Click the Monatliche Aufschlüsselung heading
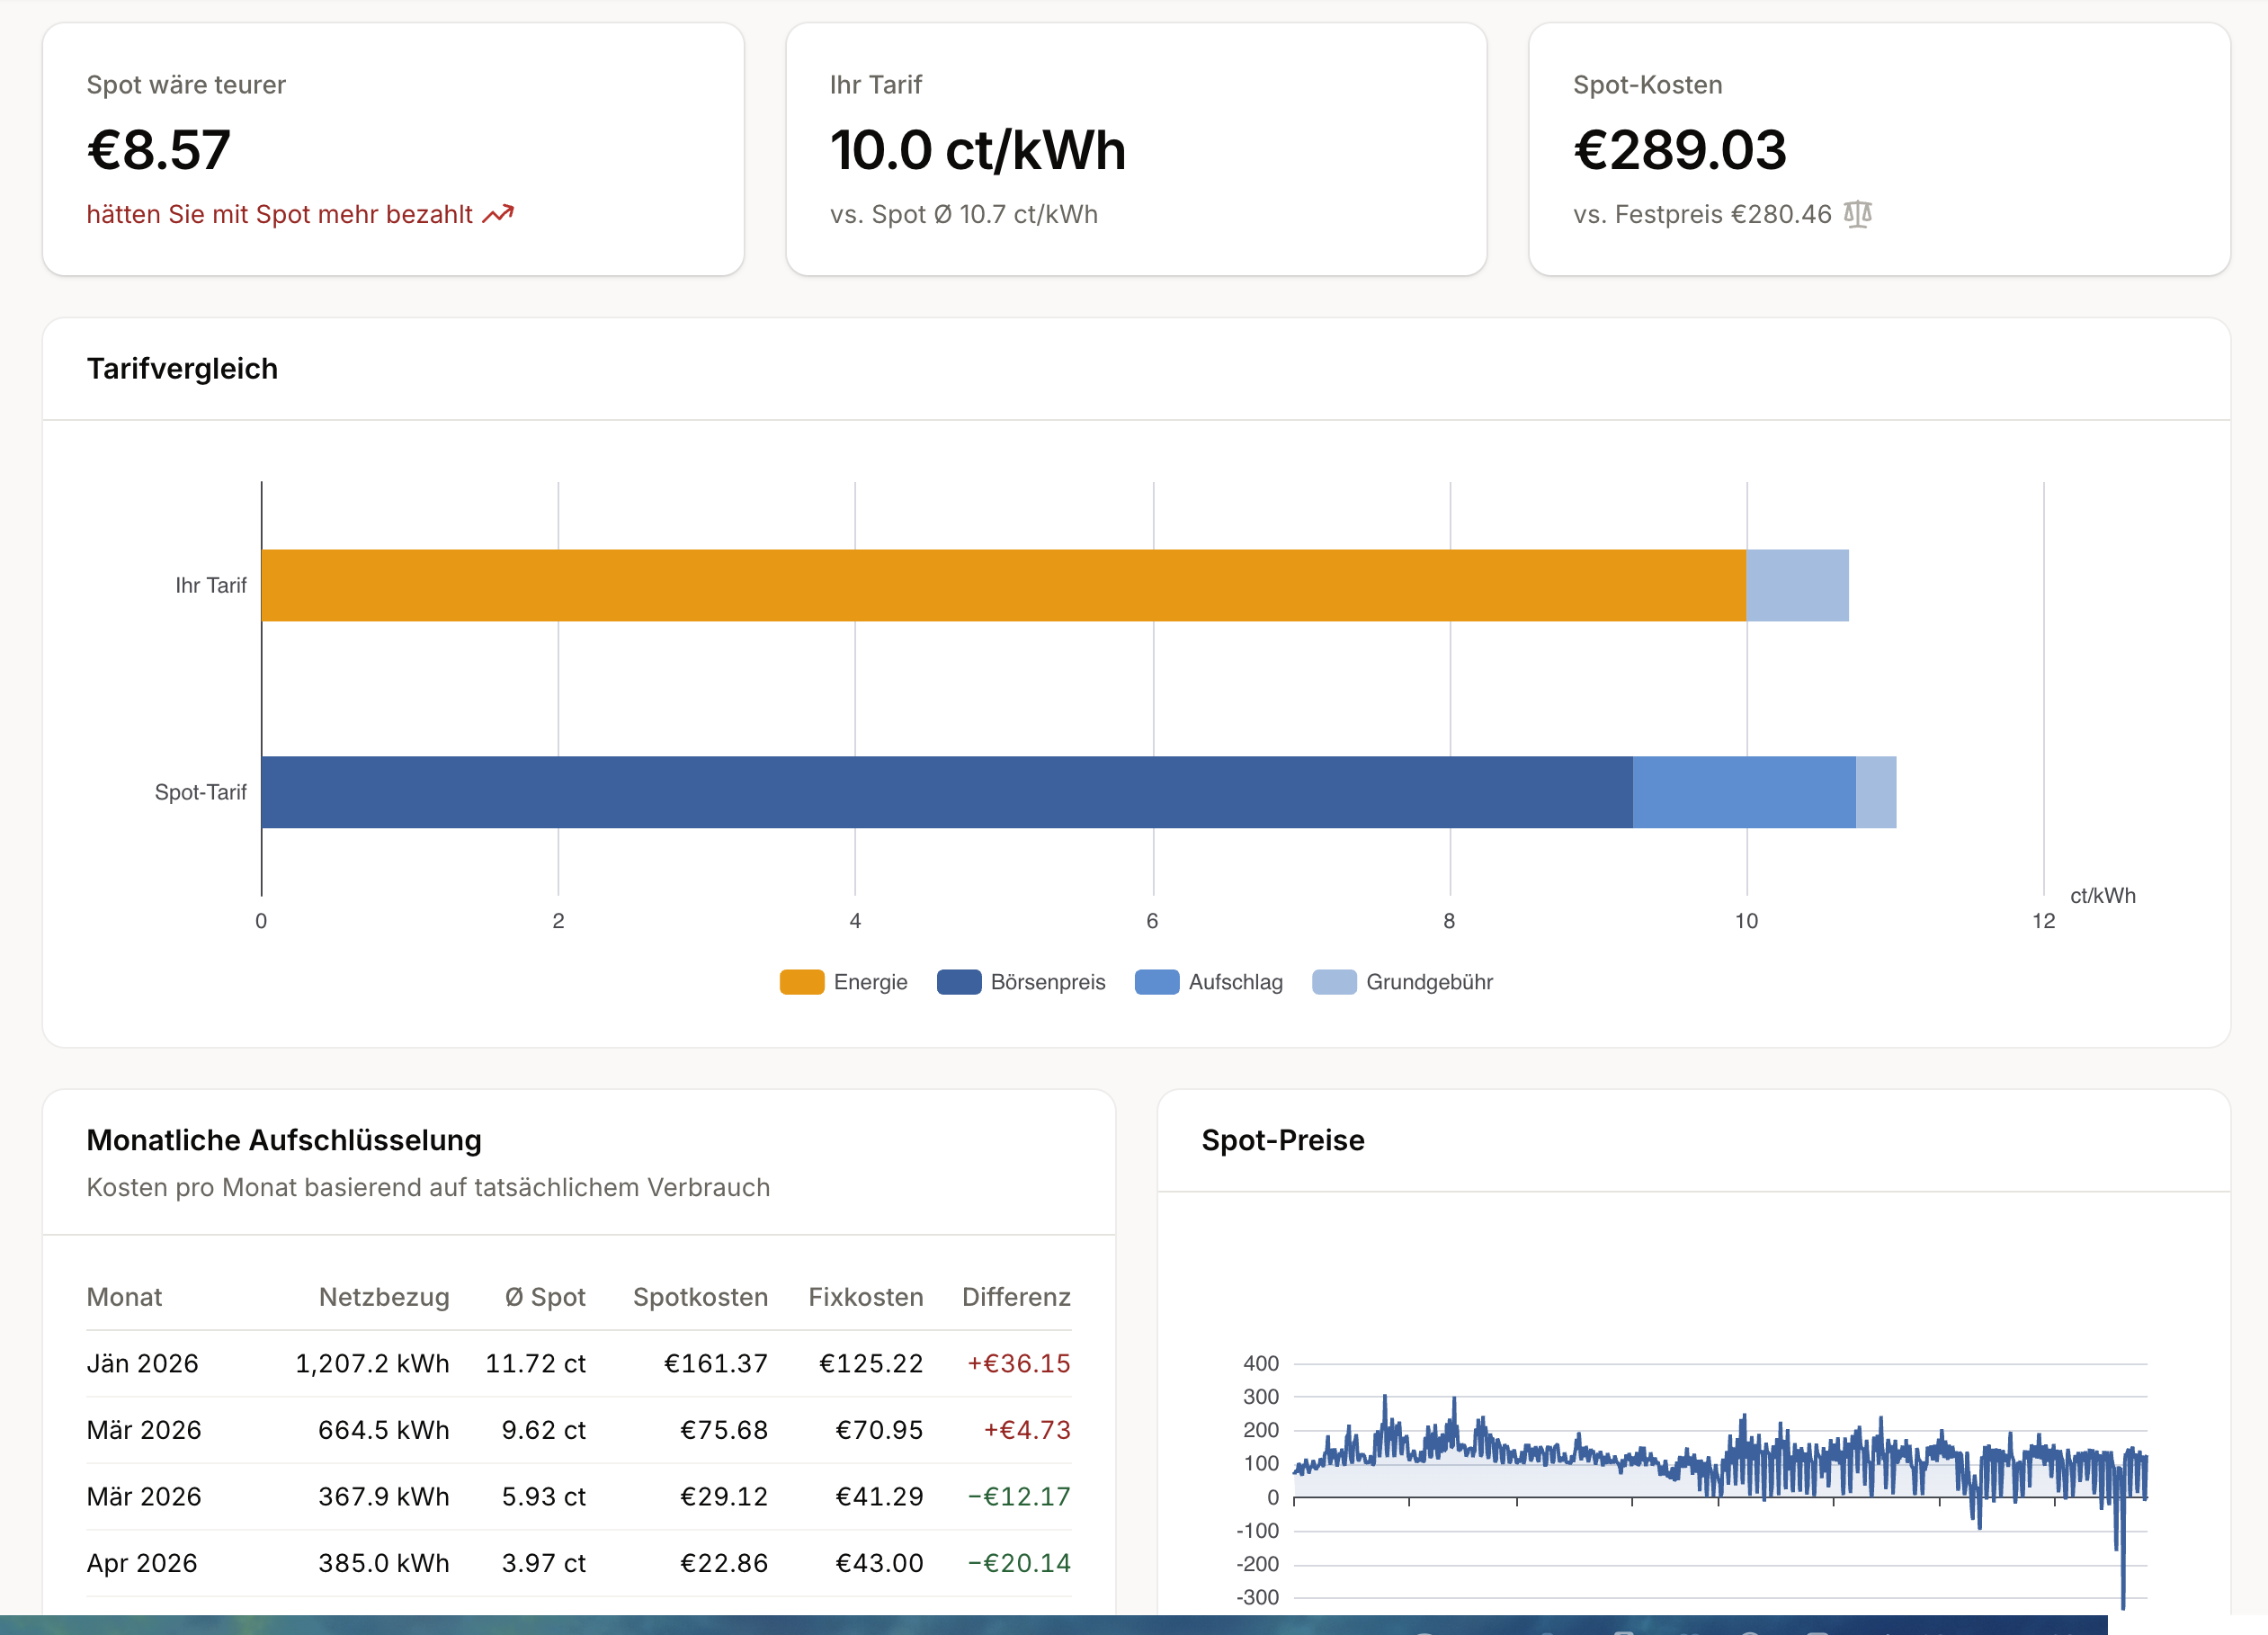The image size is (2268, 1635). 284,1140
